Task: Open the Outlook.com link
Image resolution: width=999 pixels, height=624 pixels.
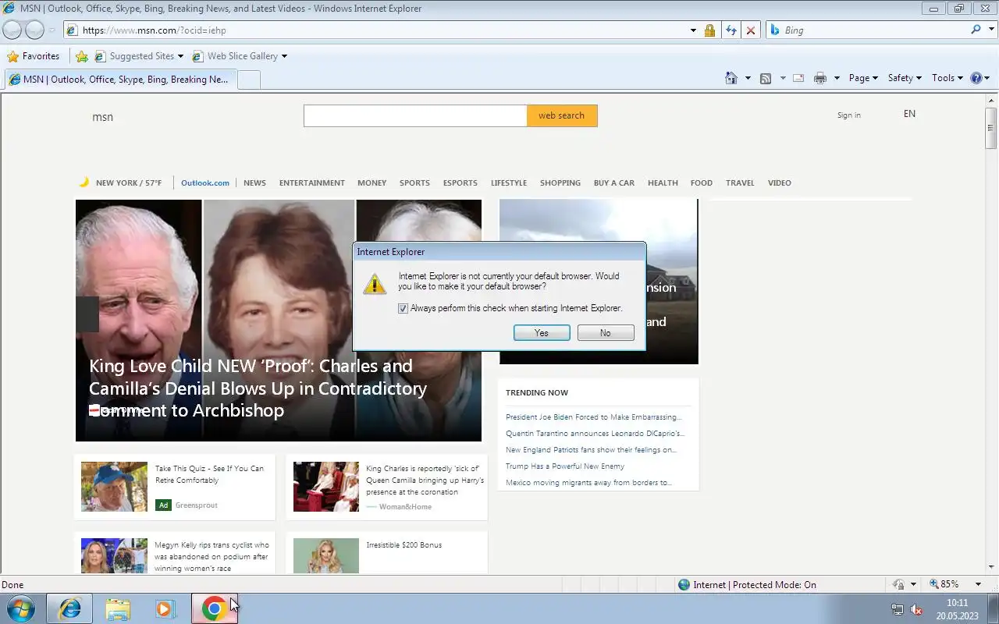Action: pyautogui.click(x=205, y=183)
